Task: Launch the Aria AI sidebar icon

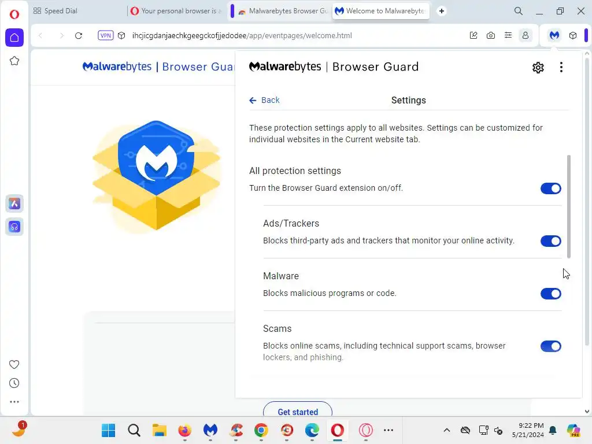Action: [14, 204]
